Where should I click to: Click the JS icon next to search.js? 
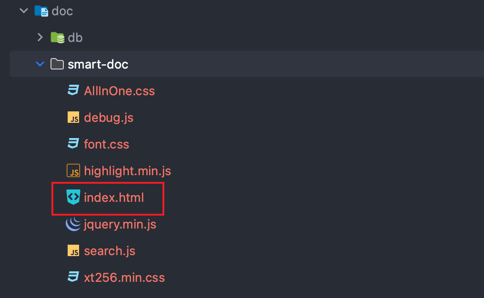72,251
